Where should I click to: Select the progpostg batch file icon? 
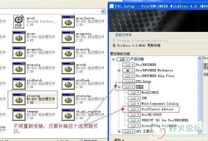[68, 37]
